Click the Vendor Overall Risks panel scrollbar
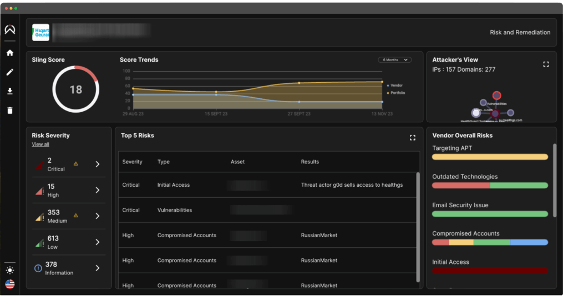This screenshot has height=300, width=568. tap(554, 181)
